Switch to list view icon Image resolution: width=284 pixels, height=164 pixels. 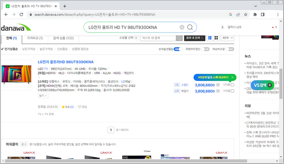tap(210, 38)
